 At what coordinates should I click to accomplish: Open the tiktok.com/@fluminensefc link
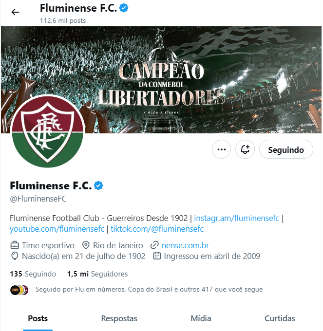pos(157,229)
